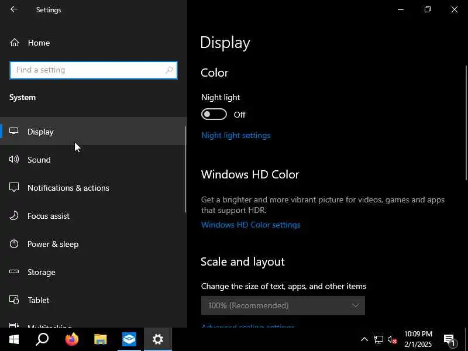Image resolution: width=468 pixels, height=351 pixels.
Task: Open the Windows Start menu
Action: click(13, 339)
